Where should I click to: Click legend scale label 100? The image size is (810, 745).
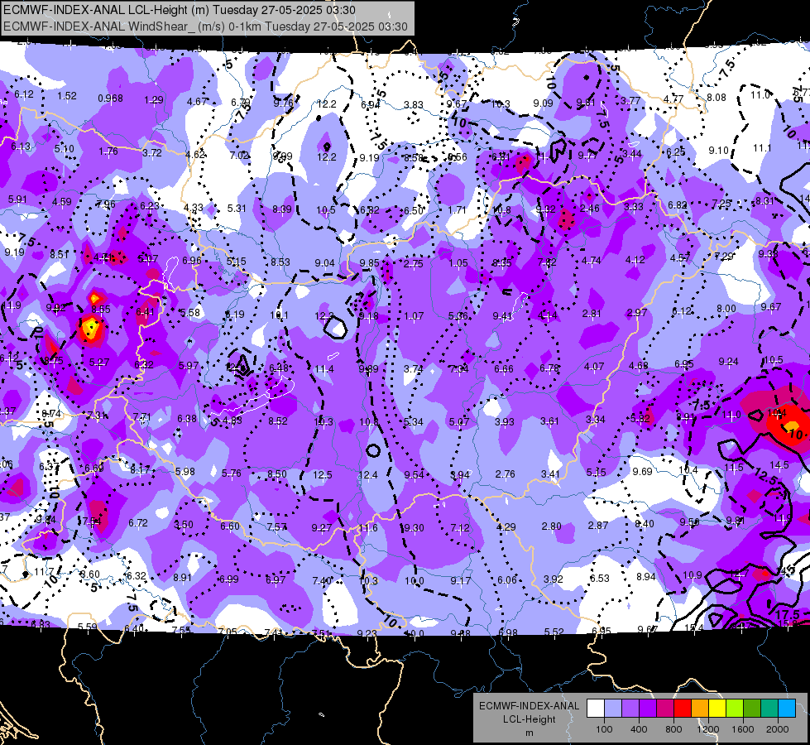tap(604, 729)
